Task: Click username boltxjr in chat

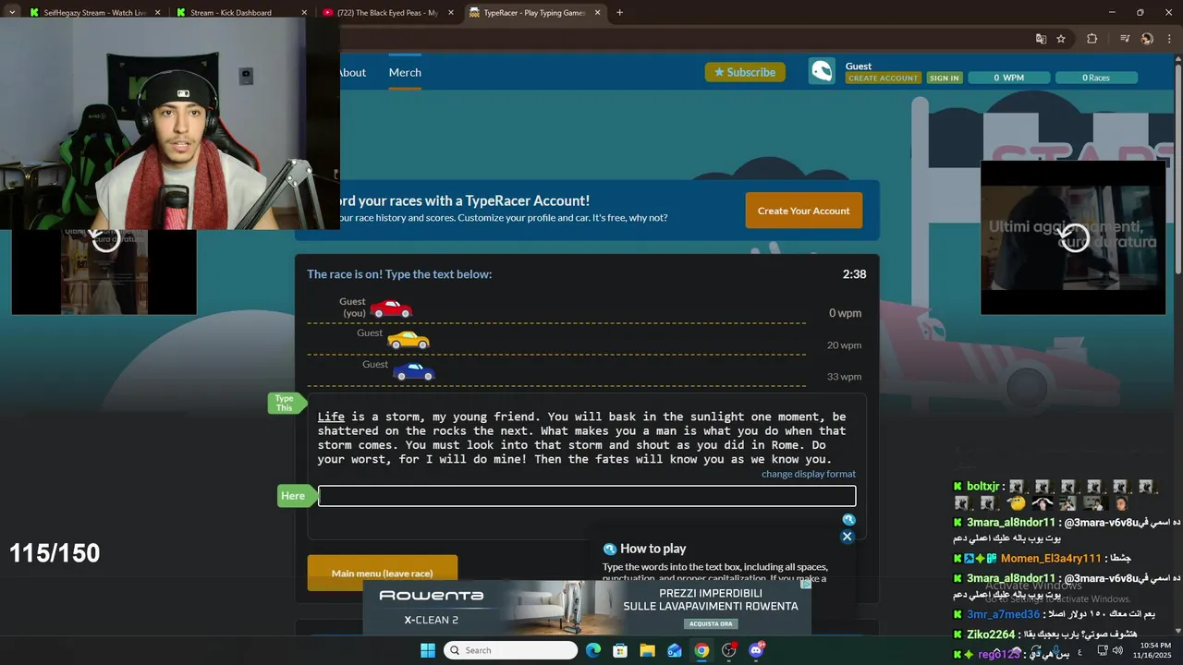Action: click(x=983, y=486)
